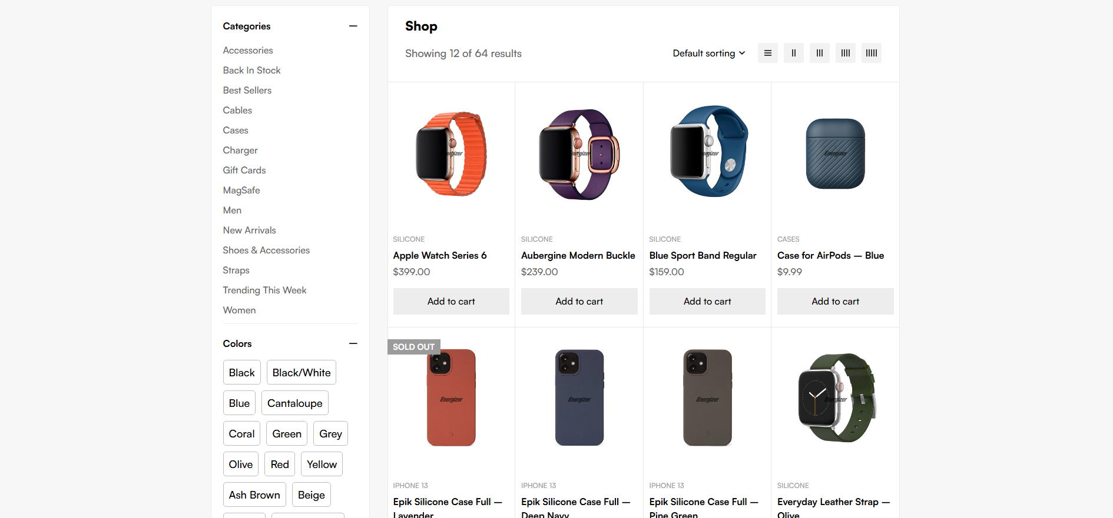Collapse the Colors filter section

click(x=353, y=343)
